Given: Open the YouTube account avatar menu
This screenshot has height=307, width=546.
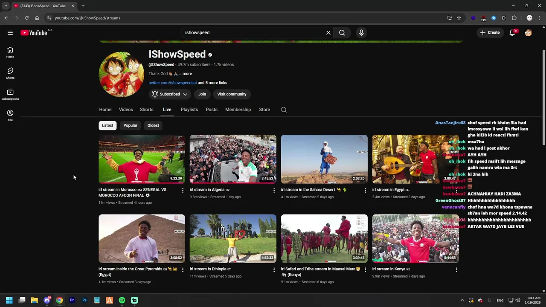Looking at the screenshot, I should coord(528,32).
